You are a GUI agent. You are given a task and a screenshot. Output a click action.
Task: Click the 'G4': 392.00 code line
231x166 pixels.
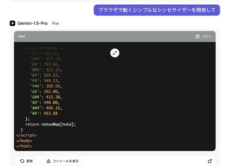pos(45,92)
